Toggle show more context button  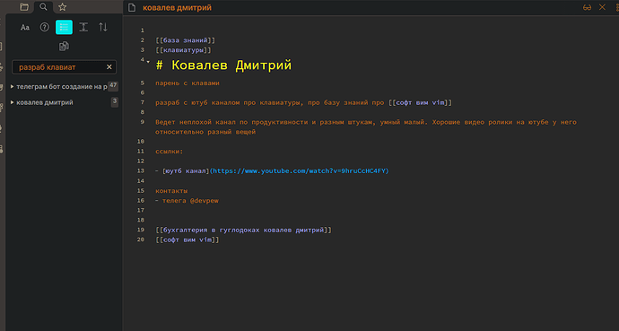[x=83, y=27]
